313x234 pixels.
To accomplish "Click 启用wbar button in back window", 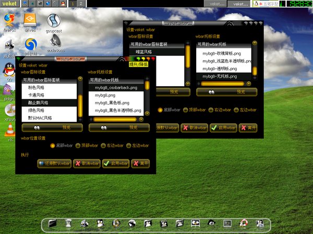I will 223,128.
